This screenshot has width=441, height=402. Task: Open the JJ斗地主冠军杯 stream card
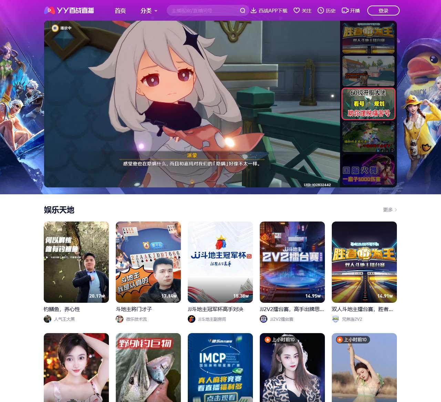(x=220, y=262)
